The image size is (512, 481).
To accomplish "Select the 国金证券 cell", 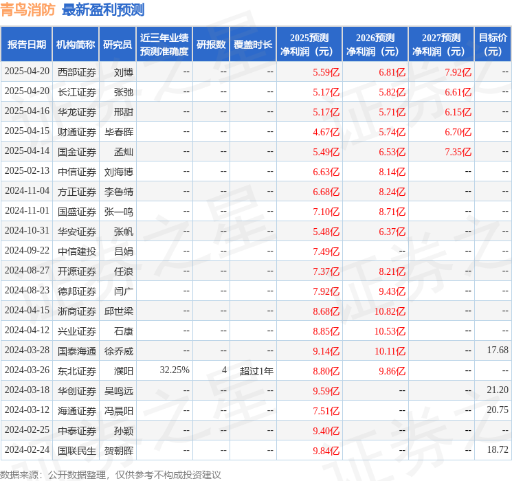I will click(x=77, y=152).
